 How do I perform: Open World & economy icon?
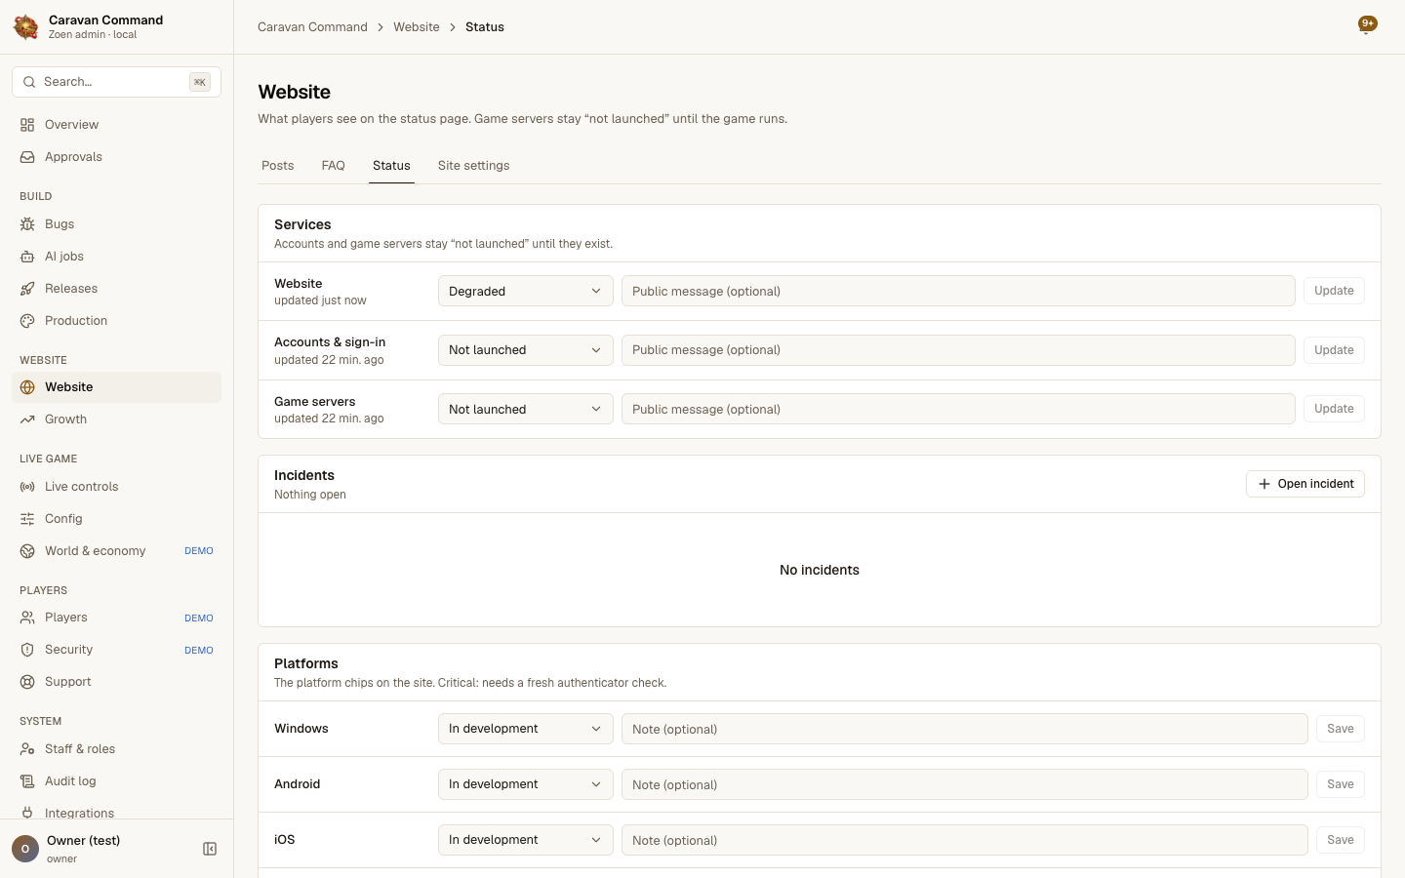point(27,551)
